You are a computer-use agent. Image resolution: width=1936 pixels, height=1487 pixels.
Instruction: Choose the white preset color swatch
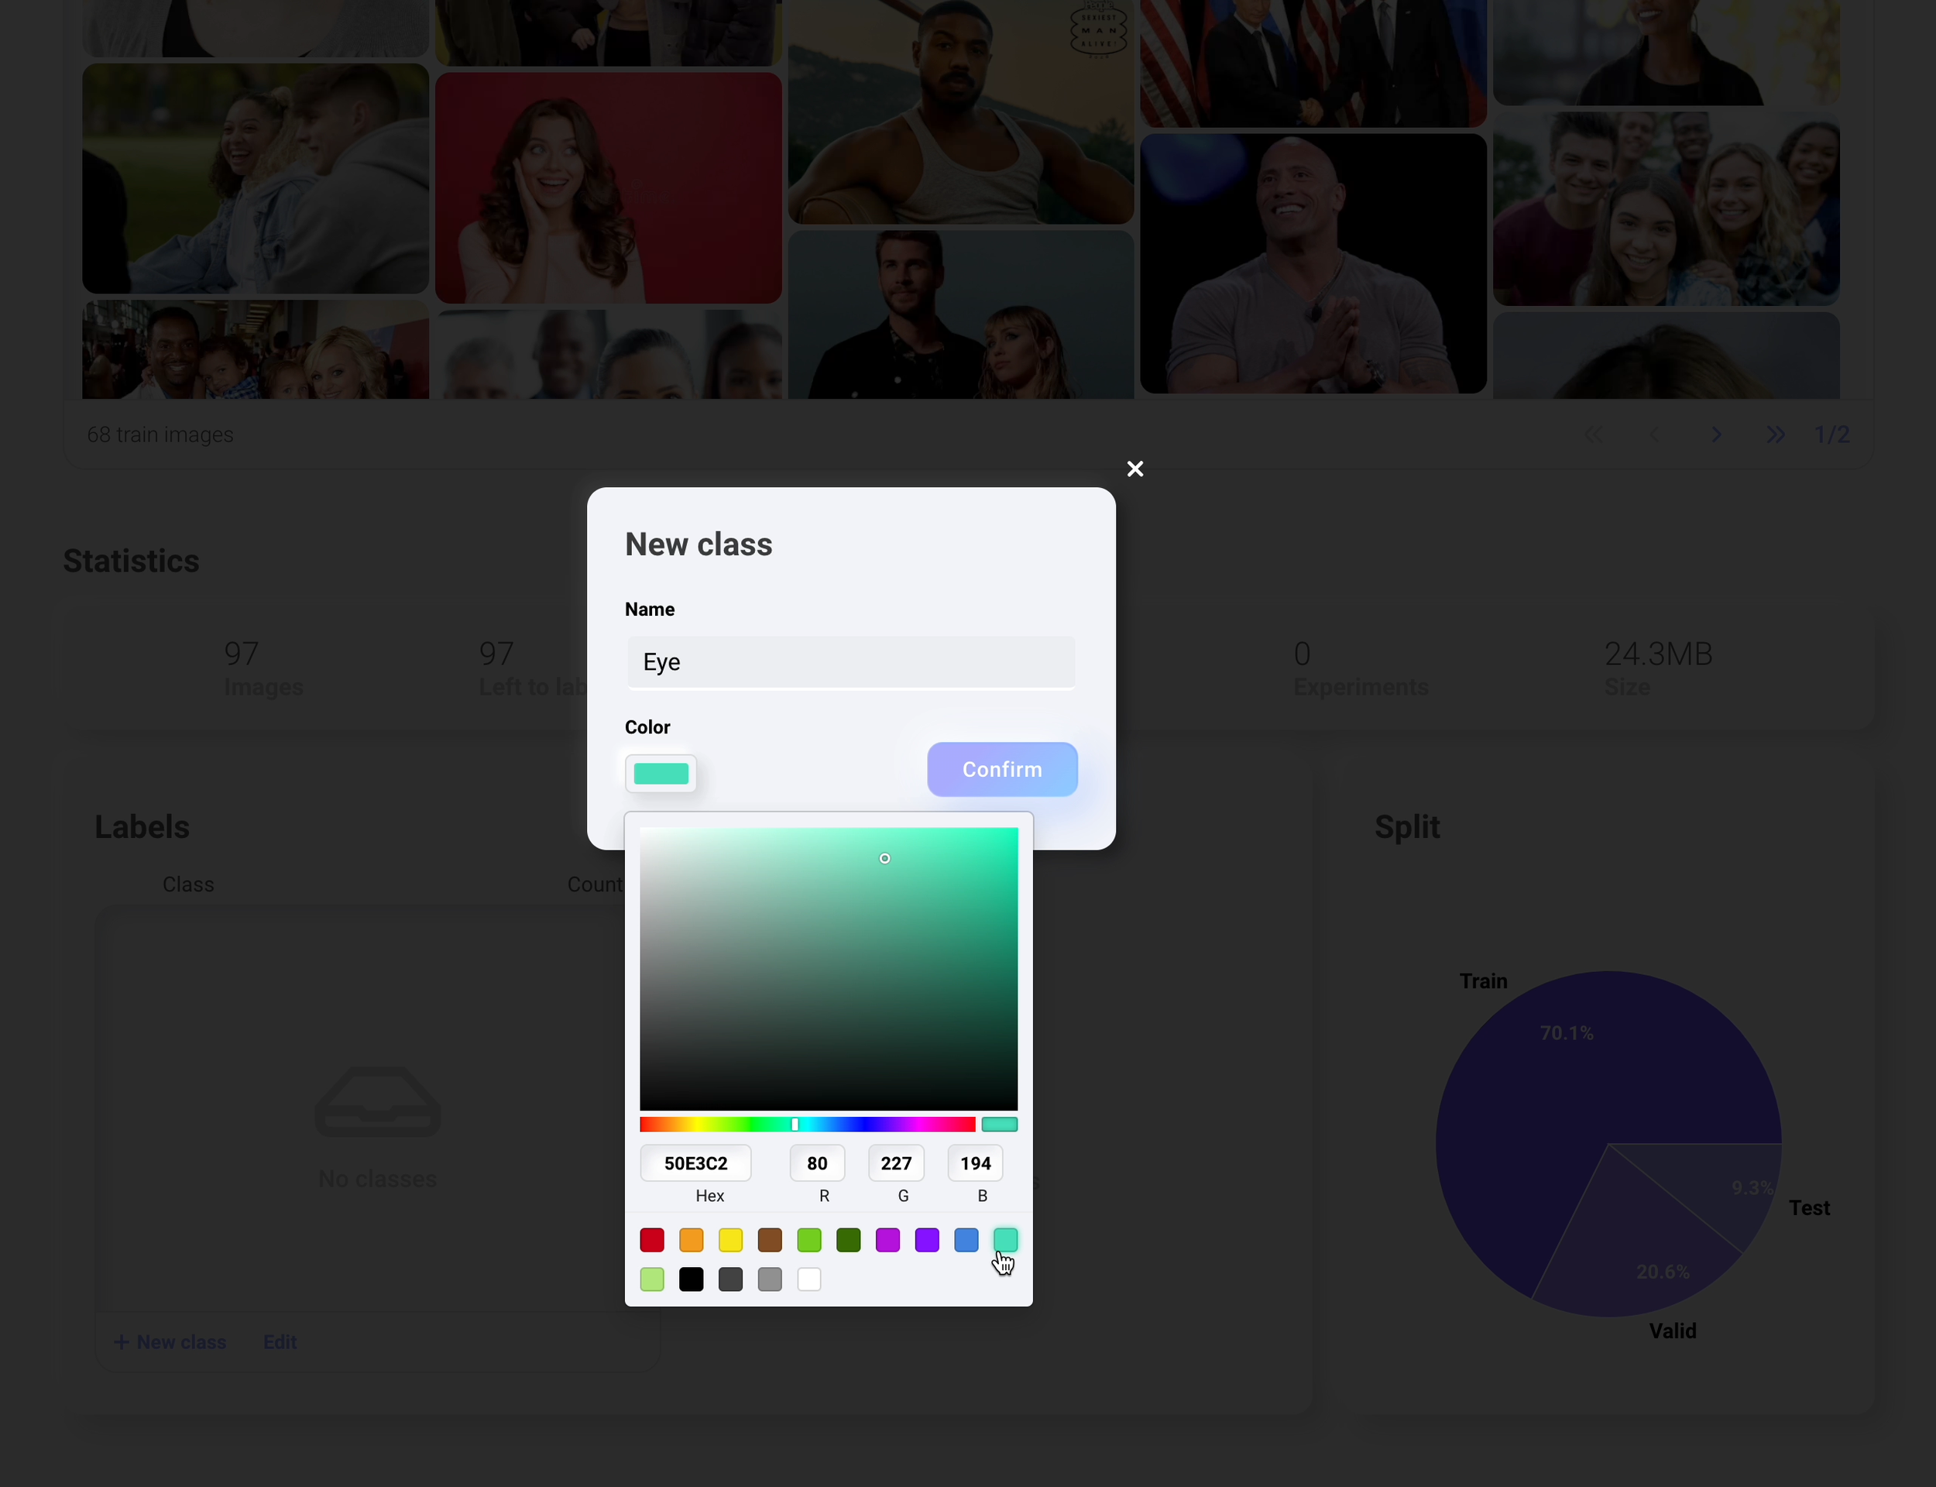coord(808,1279)
